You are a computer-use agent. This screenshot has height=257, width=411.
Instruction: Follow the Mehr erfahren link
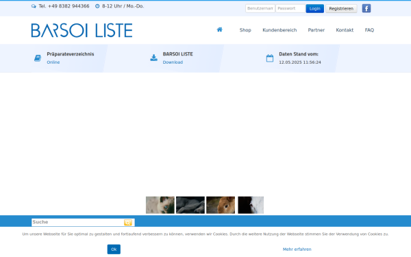[297, 249]
